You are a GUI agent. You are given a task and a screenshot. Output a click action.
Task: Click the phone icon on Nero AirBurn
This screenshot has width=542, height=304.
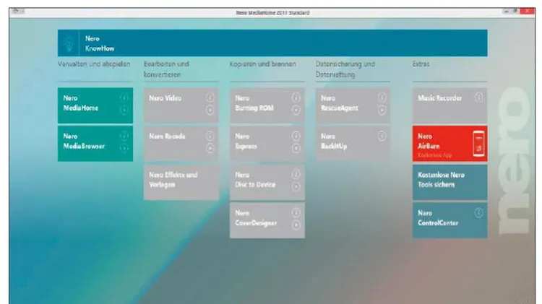pos(478,144)
